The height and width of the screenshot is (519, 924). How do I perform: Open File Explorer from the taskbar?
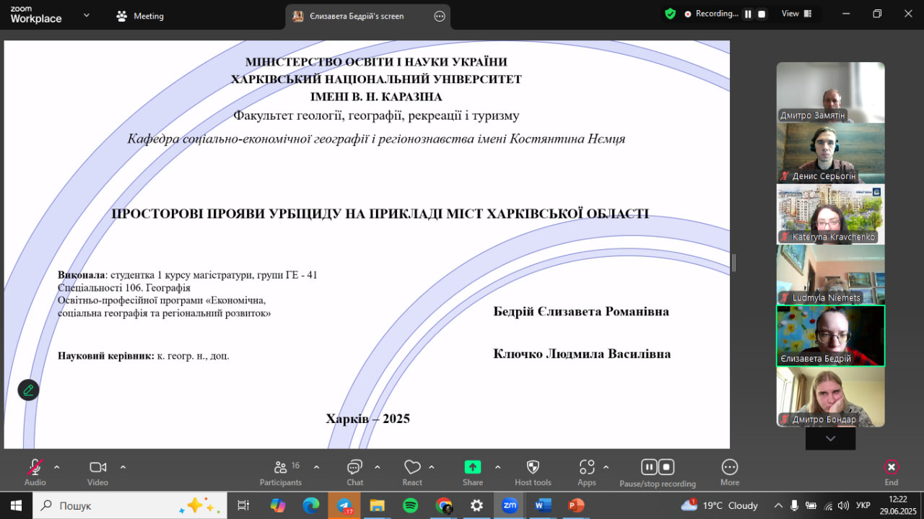[378, 505]
